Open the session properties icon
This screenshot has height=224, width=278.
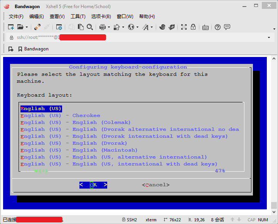pyautogui.click(x=59, y=27)
